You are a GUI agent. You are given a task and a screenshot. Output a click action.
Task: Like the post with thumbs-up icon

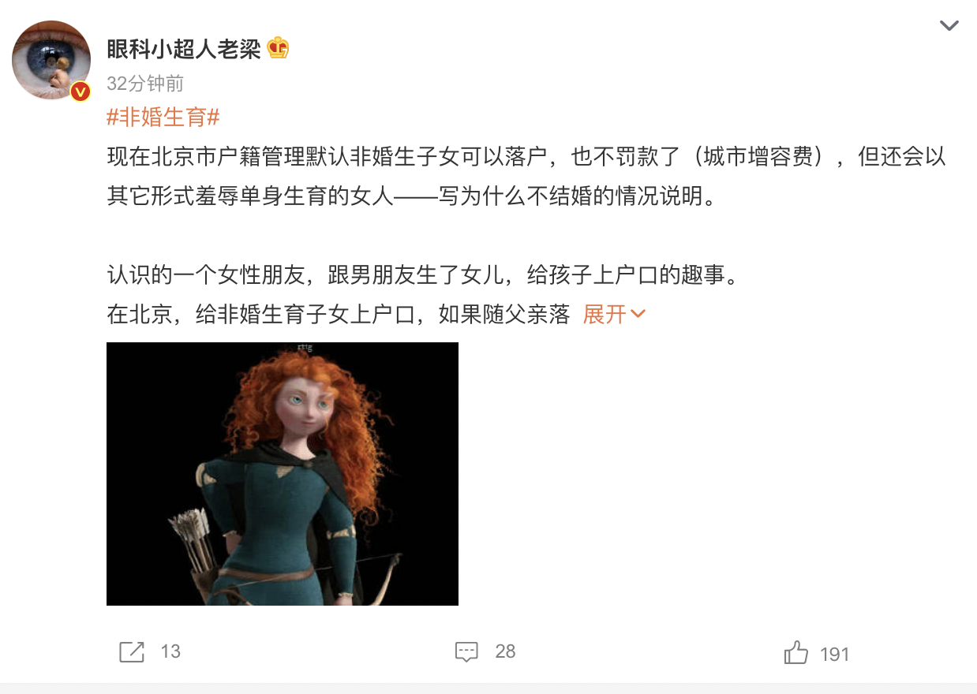795,652
